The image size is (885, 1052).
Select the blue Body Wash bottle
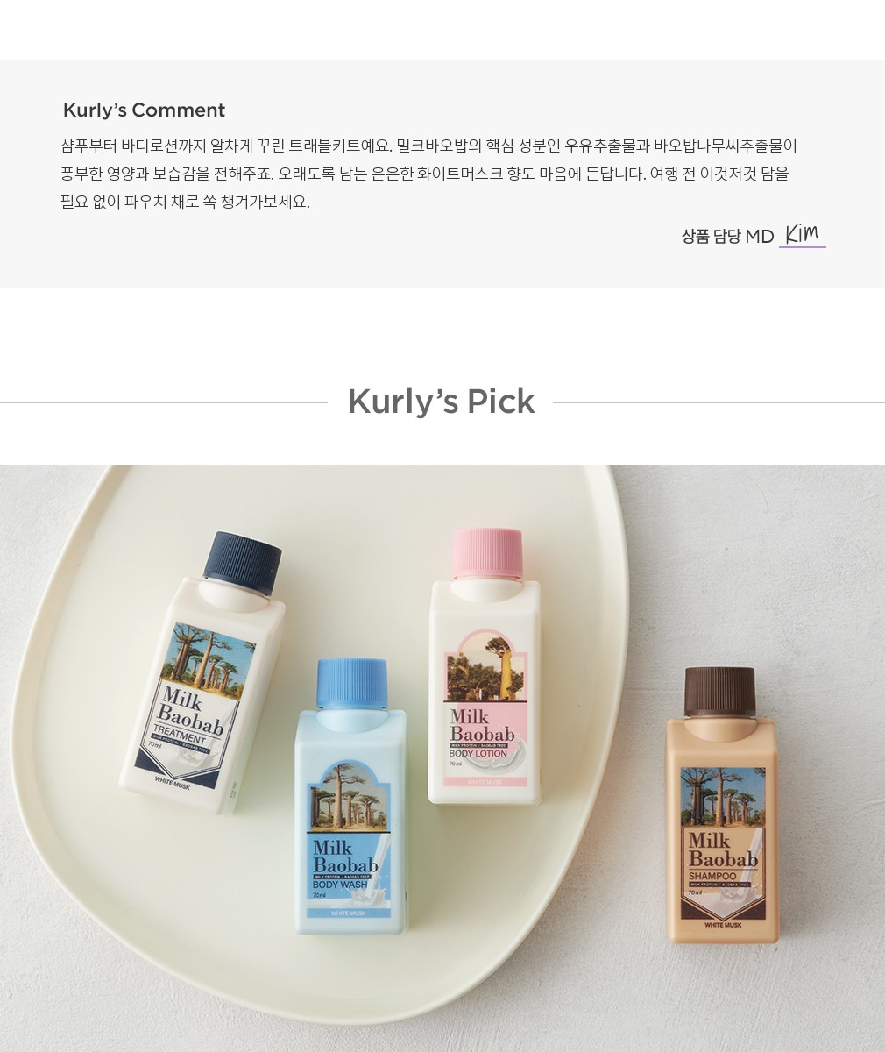351,796
